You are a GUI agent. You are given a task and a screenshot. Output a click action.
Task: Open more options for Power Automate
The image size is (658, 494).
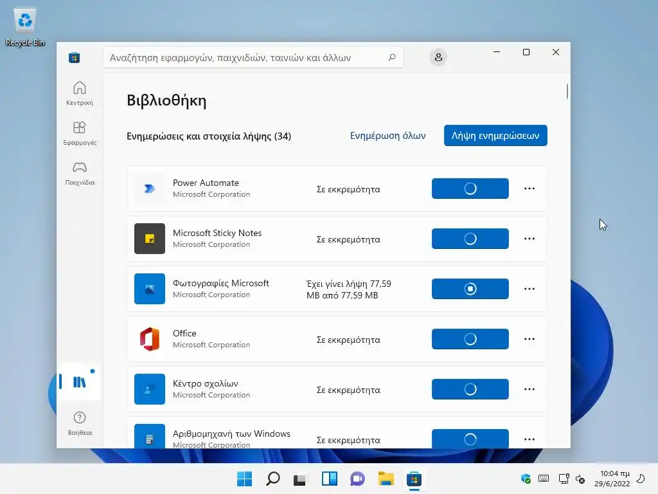[529, 188]
